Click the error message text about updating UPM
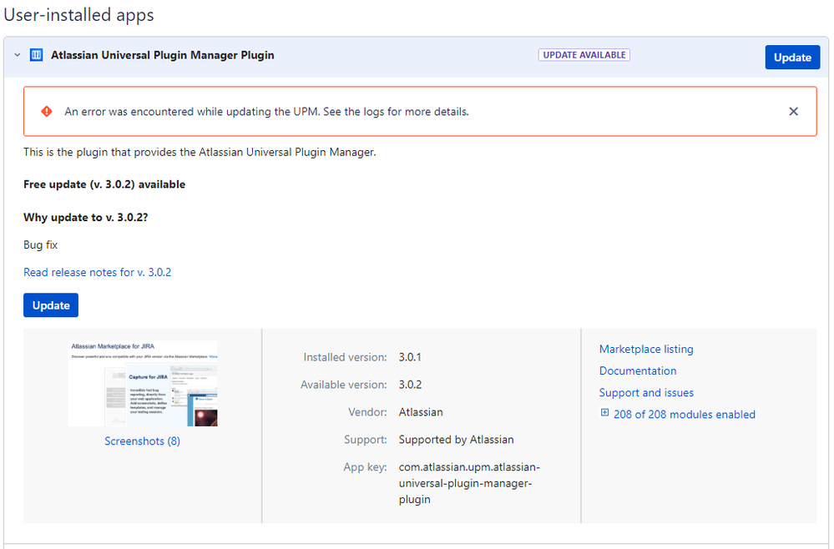The height and width of the screenshot is (549, 834). 266,112
